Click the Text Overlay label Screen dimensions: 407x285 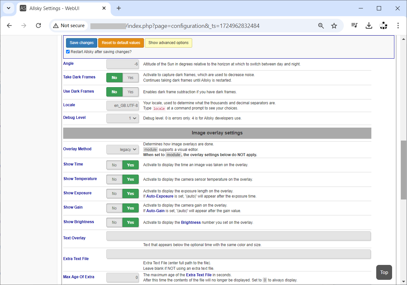tap(74, 238)
